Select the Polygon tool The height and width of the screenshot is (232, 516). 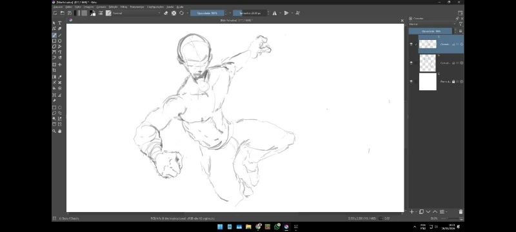[x=54, y=46]
